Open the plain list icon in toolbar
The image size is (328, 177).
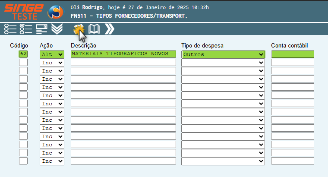pyautogui.click(x=10, y=29)
